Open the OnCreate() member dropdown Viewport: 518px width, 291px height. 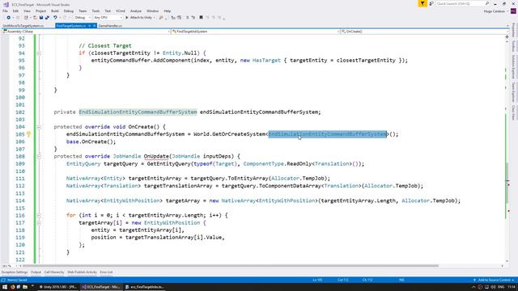pos(424,32)
